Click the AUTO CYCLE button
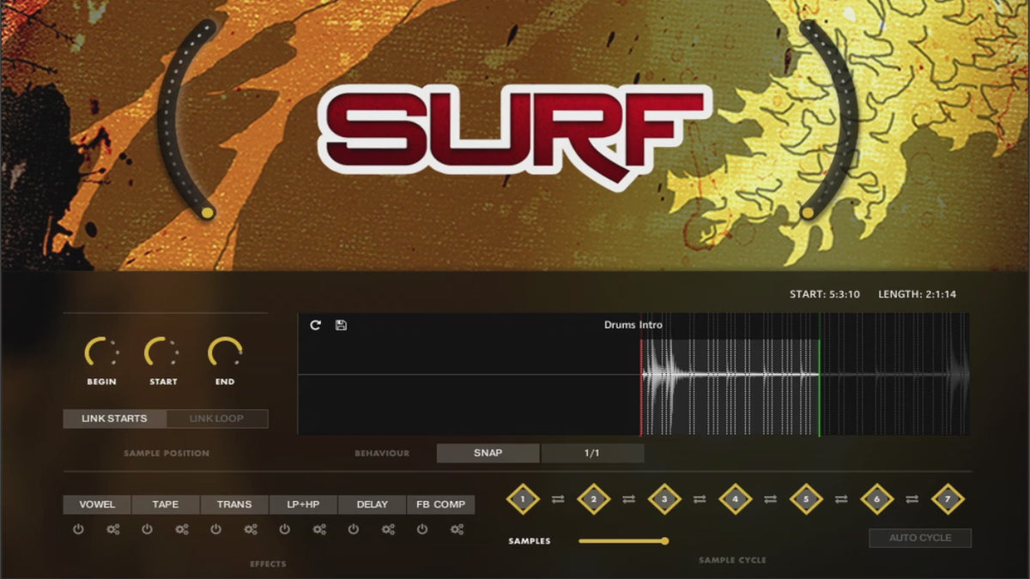 pyautogui.click(x=920, y=538)
